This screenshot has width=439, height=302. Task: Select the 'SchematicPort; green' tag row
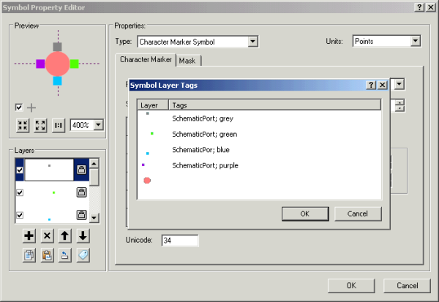[259, 134]
